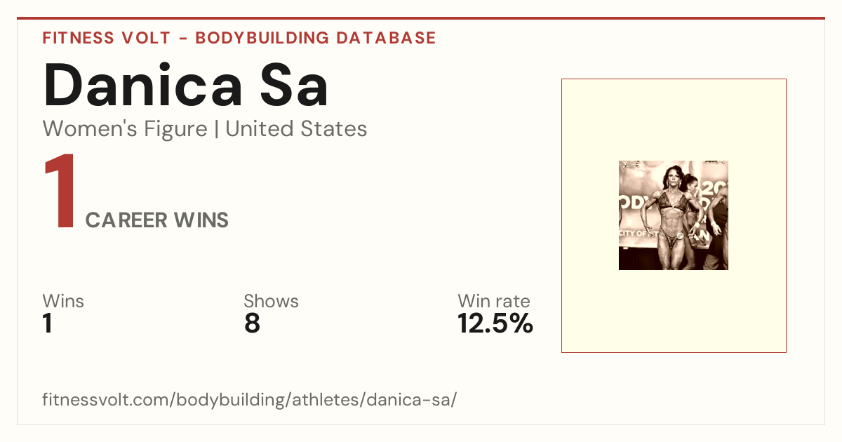Click the Wins value of 1
The width and height of the screenshot is (842, 442).
coord(48,324)
